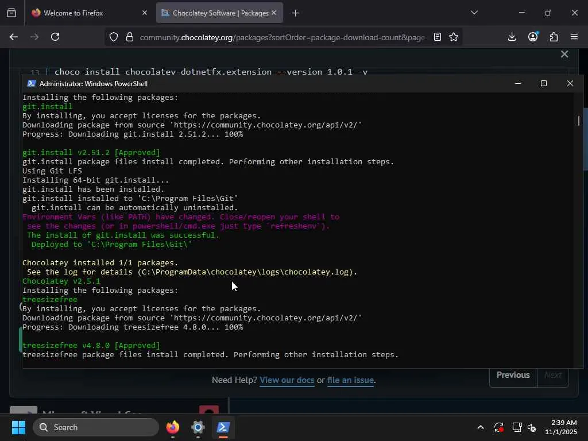Click the Windows Update tray icon

click(x=499, y=427)
